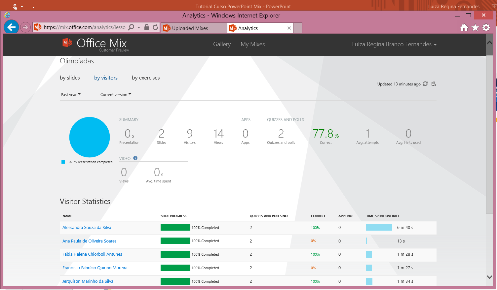The image size is (497, 290).
Task: Open the Gallery menu
Action: (222, 44)
